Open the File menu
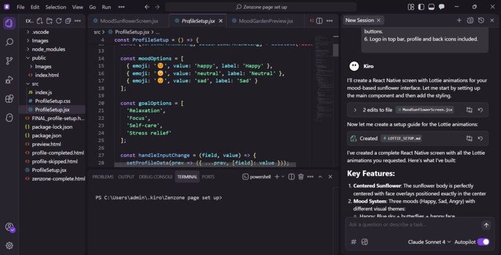Viewport: 501px width, 255px height. pyautogui.click(x=21, y=7)
